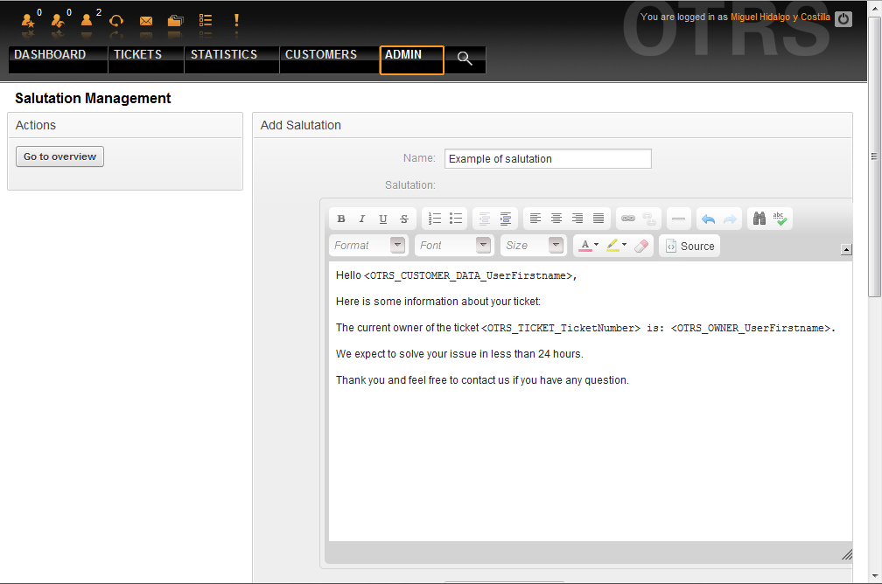Click the logout power icon
This screenshot has width=882, height=584.
843,18
